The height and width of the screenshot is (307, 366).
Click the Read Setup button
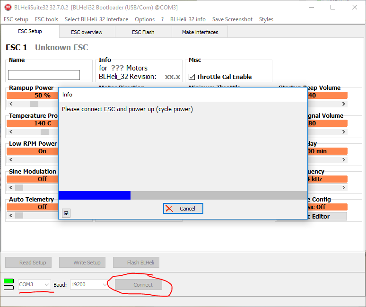coord(28,263)
